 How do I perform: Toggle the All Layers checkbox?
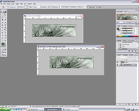point(77,7)
